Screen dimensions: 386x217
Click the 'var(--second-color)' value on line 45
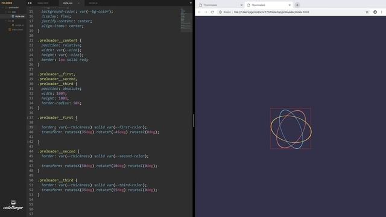[x=127, y=156]
